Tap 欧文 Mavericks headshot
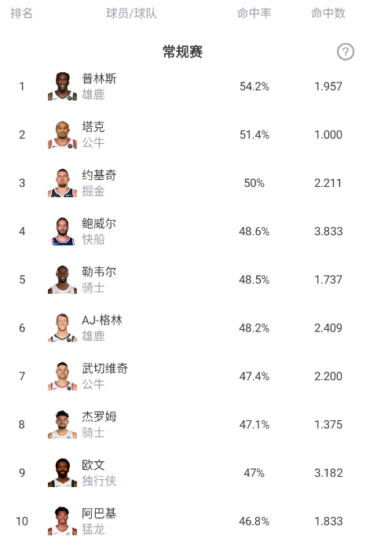366x546 pixels. 62,473
